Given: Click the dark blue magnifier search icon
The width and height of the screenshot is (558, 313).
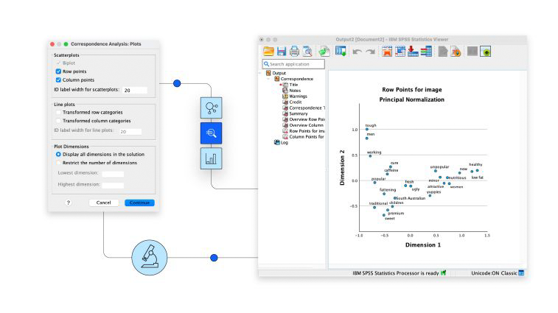Looking at the screenshot, I should [x=211, y=133].
